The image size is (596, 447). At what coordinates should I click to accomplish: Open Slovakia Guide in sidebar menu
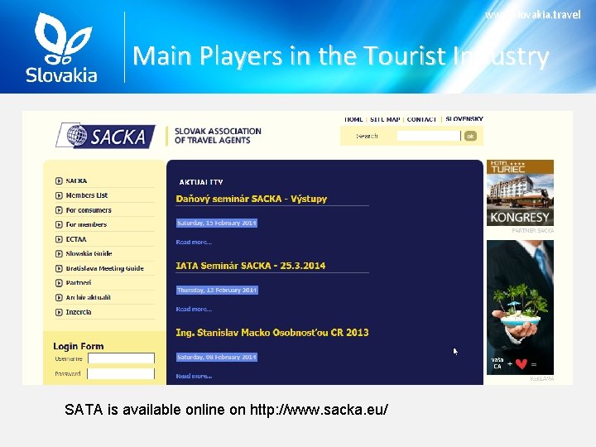89,253
